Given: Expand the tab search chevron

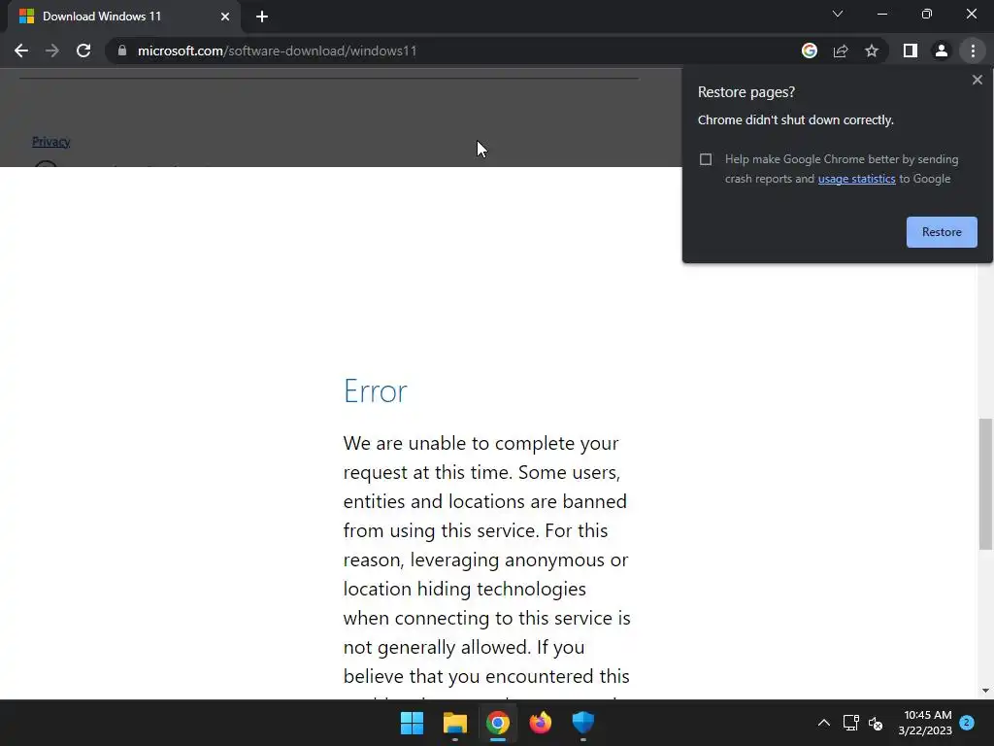Looking at the screenshot, I should pos(838,14).
